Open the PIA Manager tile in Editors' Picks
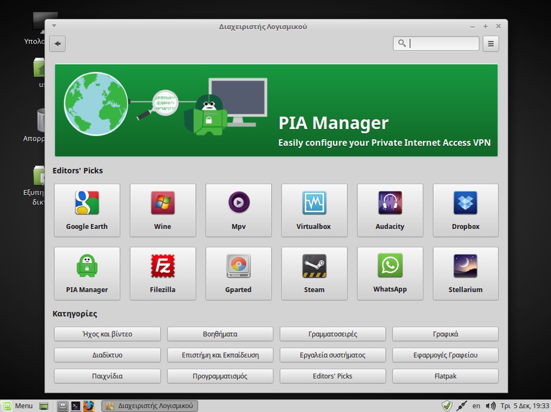 coord(87,273)
